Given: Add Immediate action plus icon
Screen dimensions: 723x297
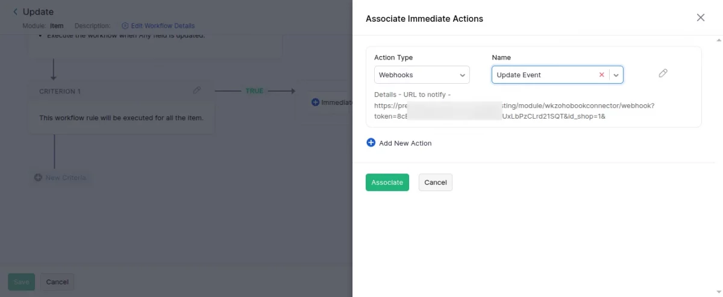Looking at the screenshot, I should point(315,102).
